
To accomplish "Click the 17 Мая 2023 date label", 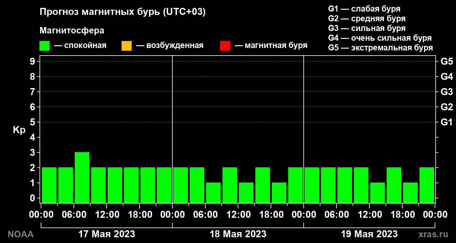I will (107, 234).
